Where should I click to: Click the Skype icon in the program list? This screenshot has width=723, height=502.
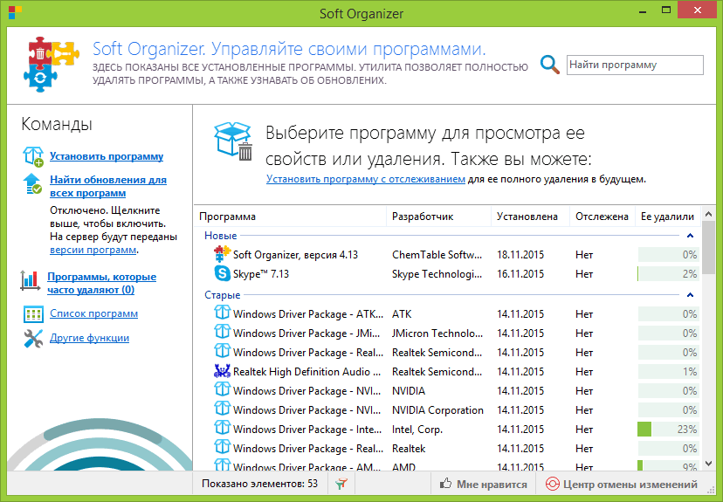pos(222,274)
